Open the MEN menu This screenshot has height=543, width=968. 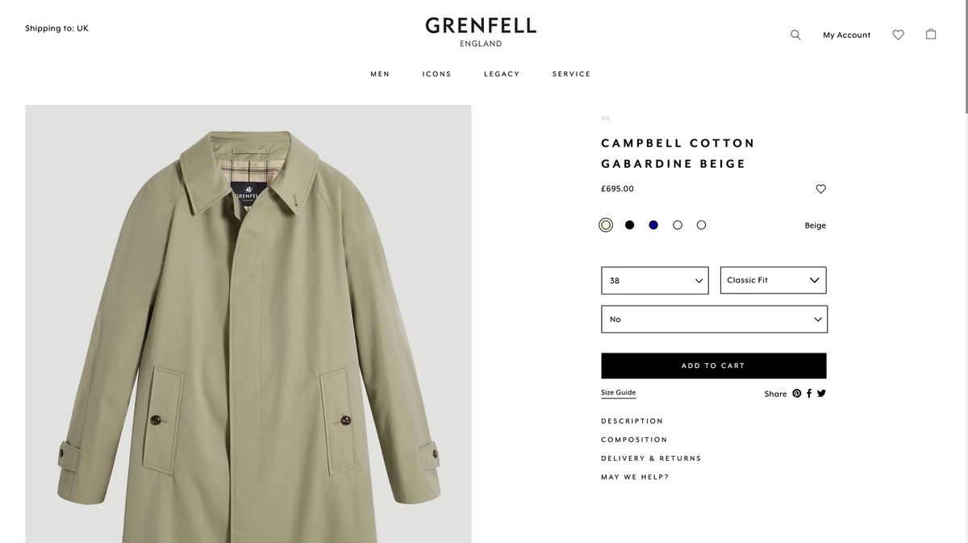380,74
